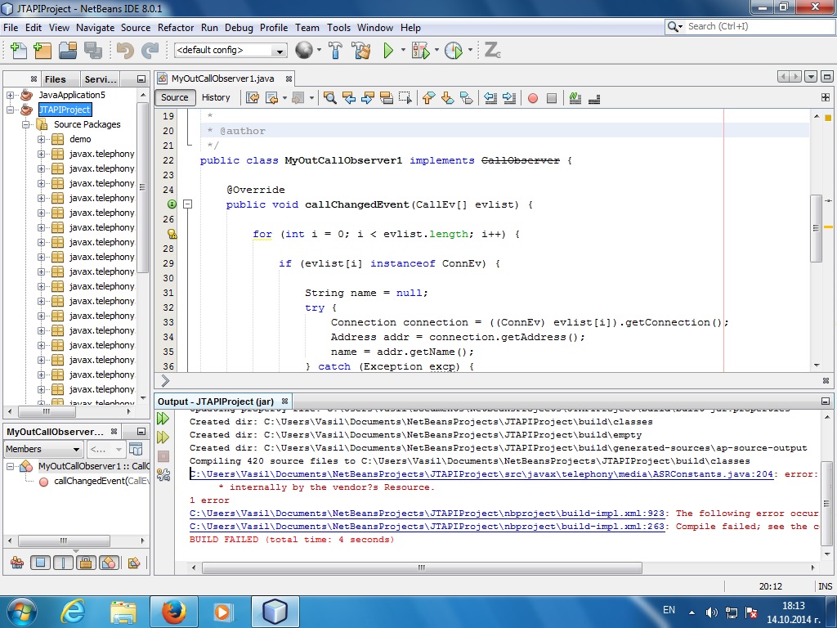
Task: Switch to the Files tab
Action: [56, 79]
